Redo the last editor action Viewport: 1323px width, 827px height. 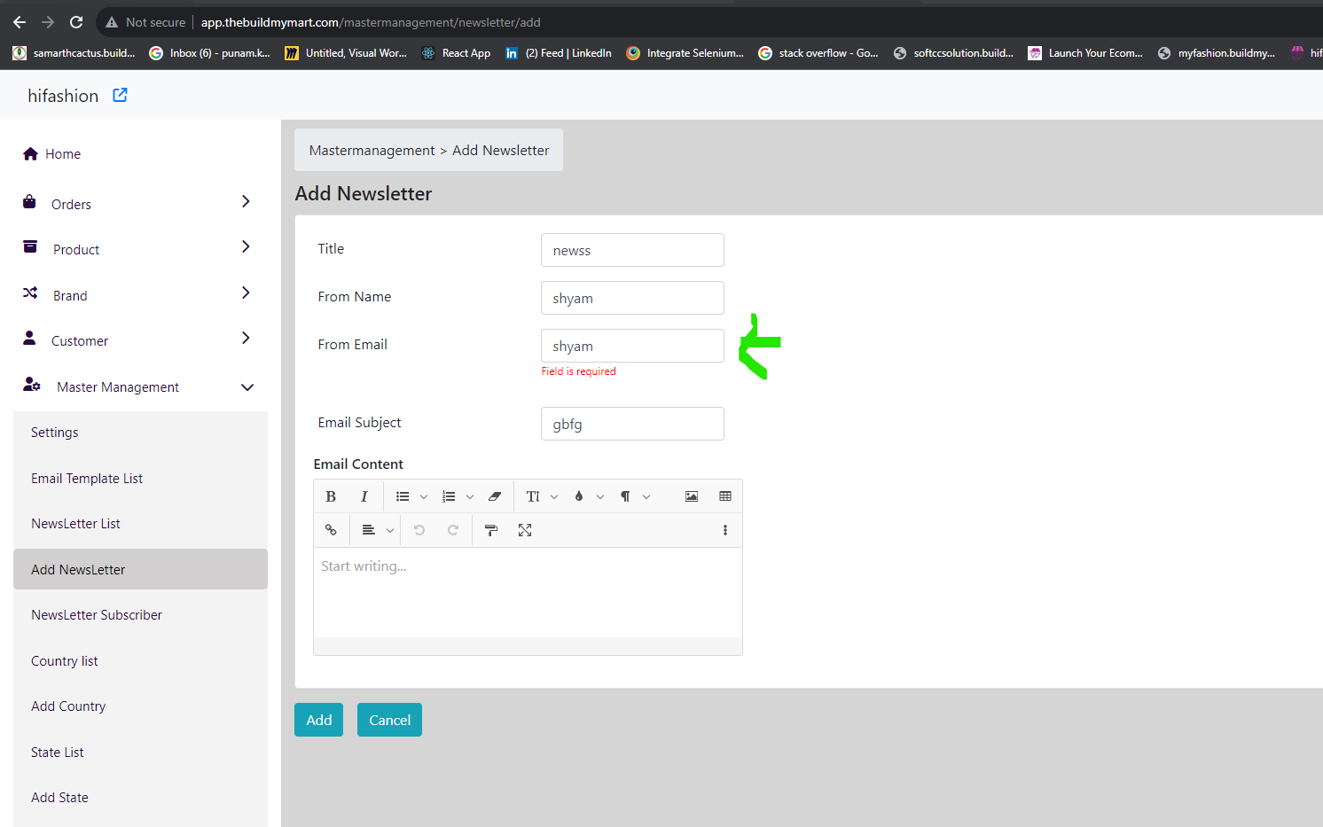tap(453, 530)
